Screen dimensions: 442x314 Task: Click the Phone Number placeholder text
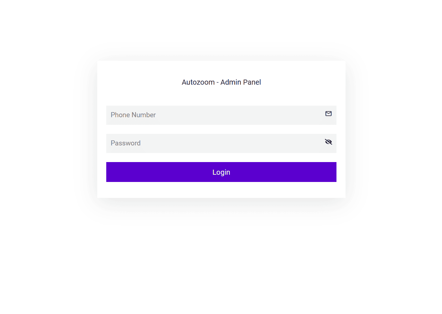coord(133,115)
